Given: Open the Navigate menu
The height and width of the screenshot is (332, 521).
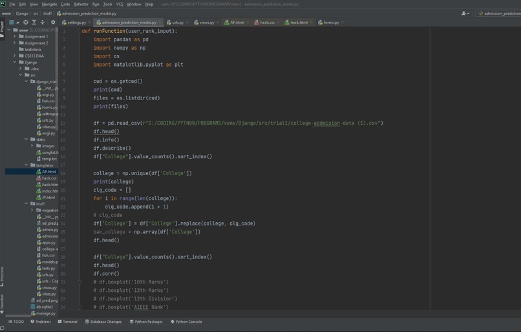Looking at the screenshot, I should point(49,5).
